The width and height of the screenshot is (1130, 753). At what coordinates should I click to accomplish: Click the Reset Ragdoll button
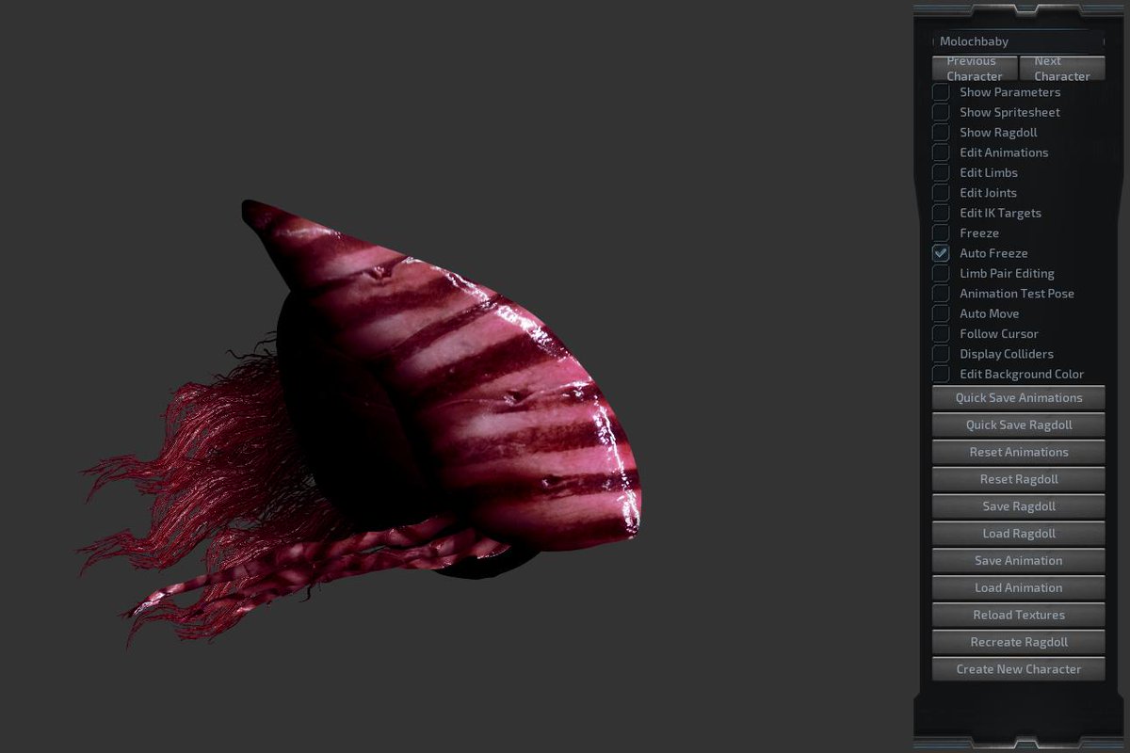click(x=1019, y=479)
